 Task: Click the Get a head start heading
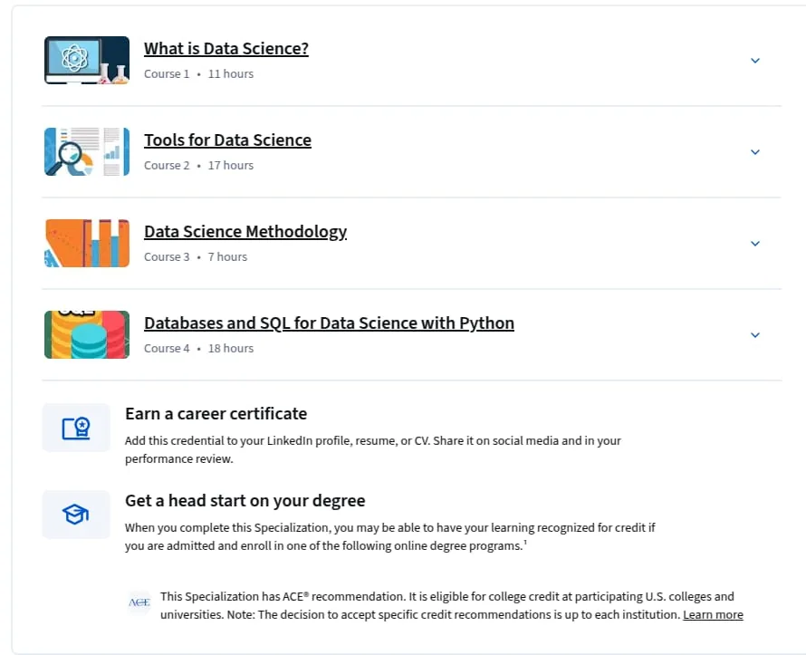pos(245,501)
